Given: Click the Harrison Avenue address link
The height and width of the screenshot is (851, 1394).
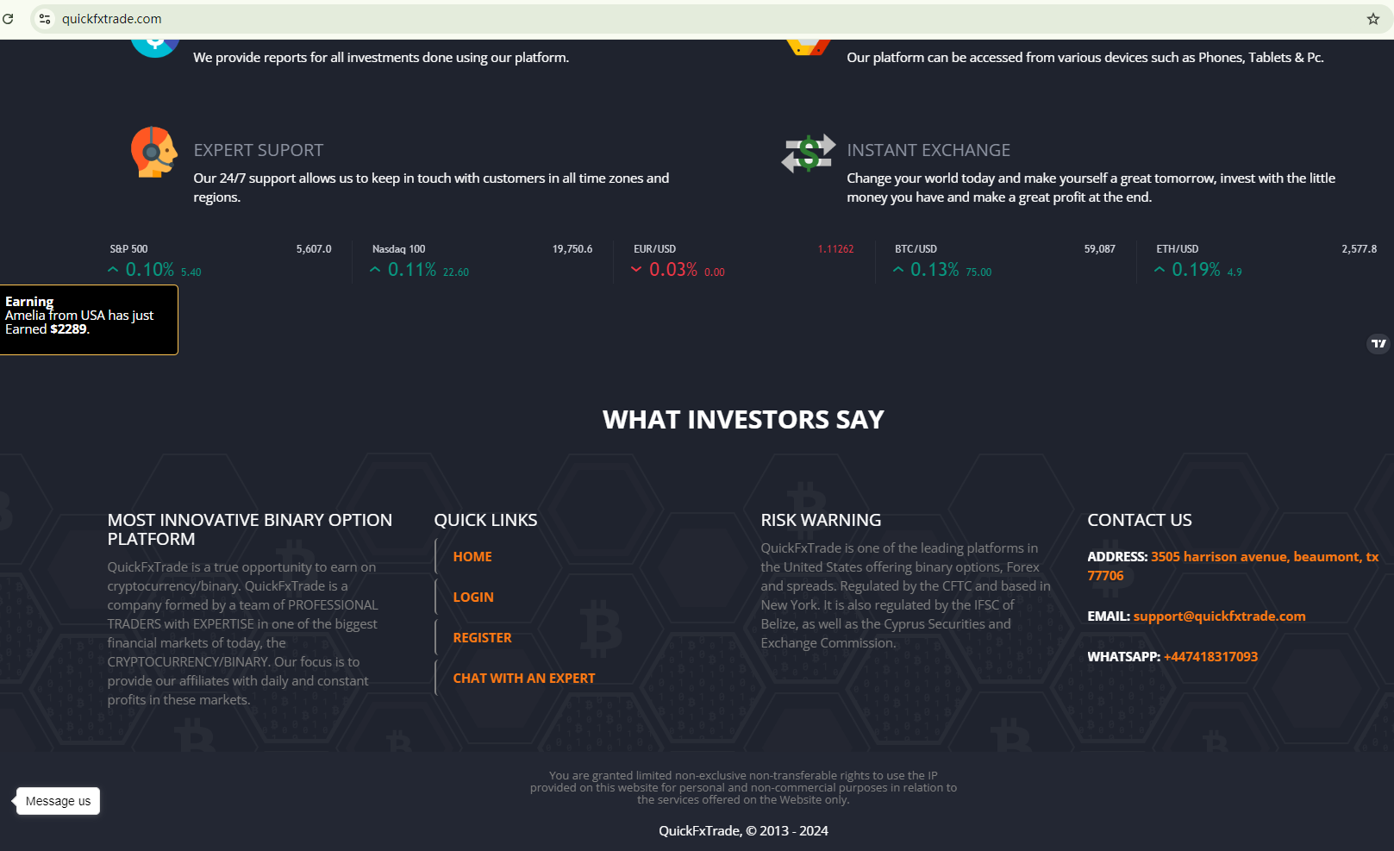Looking at the screenshot, I should click(x=1264, y=557).
